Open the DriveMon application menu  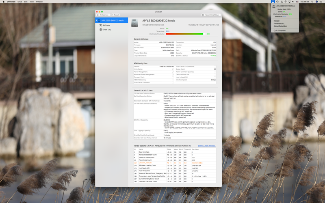[x=11, y=2]
